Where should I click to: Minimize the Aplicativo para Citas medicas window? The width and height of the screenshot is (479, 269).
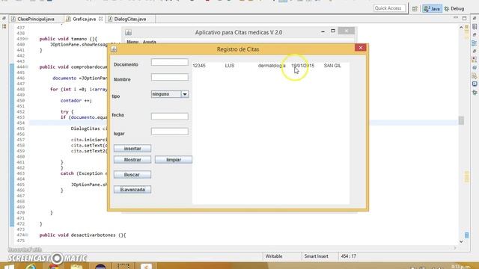[323, 31]
